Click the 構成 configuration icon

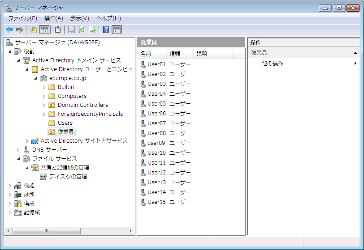(18, 203)
